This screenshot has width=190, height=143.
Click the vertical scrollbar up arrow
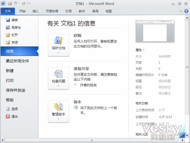(187, 18)
